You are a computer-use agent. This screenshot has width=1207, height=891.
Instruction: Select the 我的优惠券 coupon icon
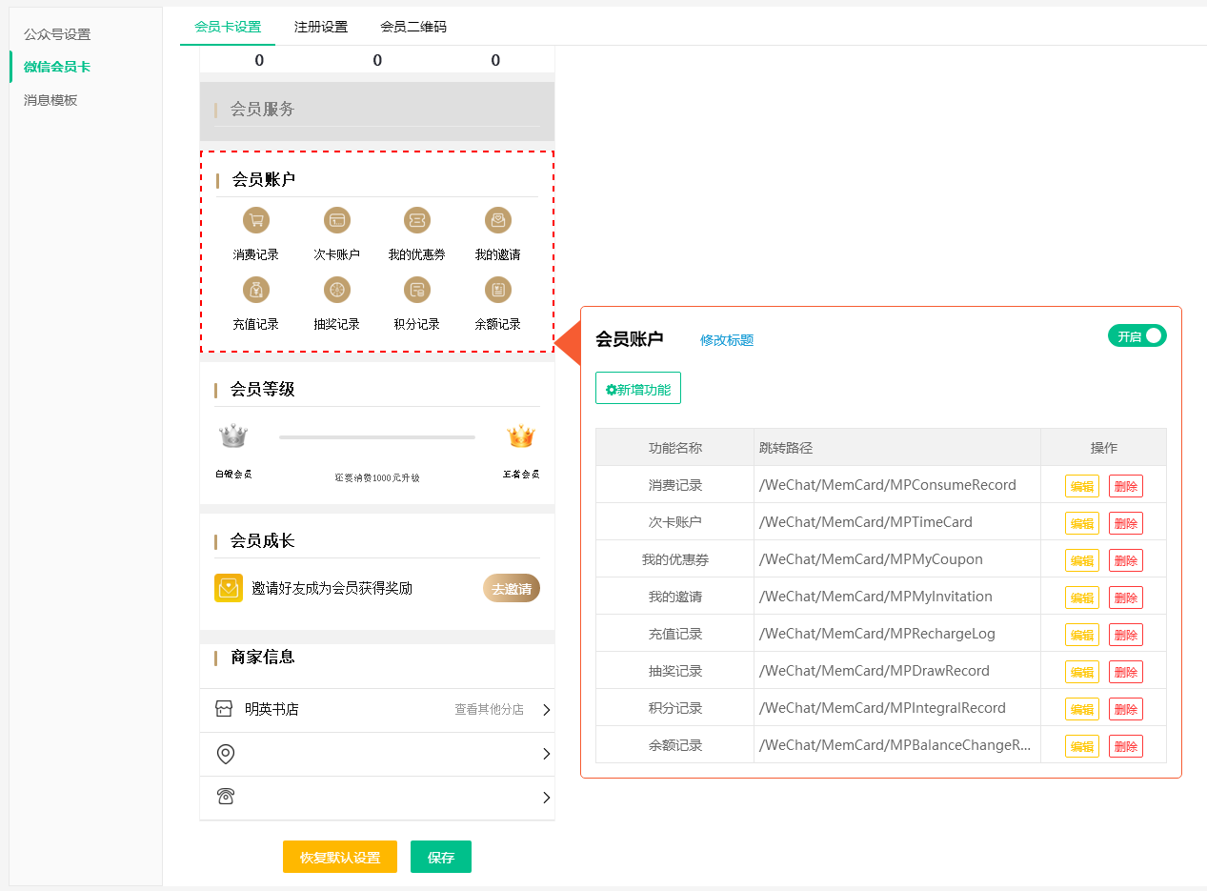pos(417,221)
